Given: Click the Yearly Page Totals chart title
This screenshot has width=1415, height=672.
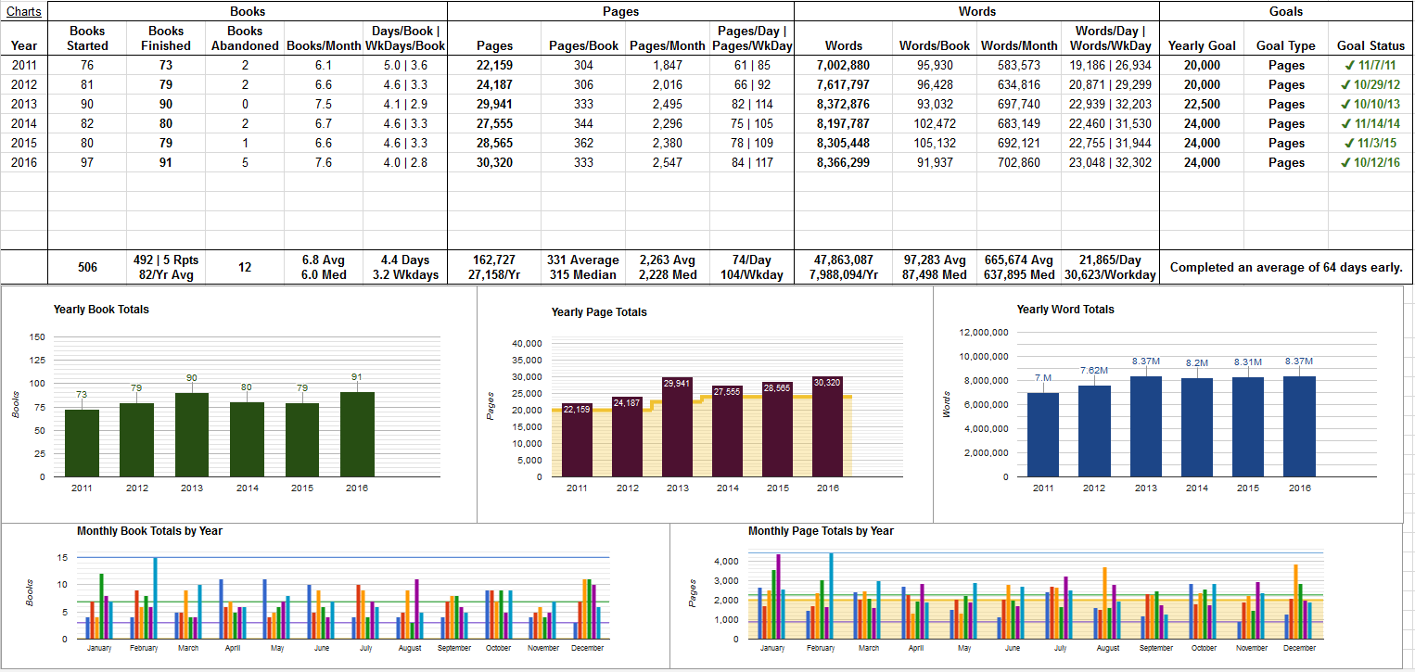Looking at the screenshot, I should coord(599,312).
